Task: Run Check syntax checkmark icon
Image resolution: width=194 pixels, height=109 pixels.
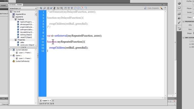Action: click(x=51, y=8)
